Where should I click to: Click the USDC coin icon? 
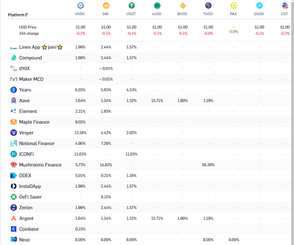[81, 5]
